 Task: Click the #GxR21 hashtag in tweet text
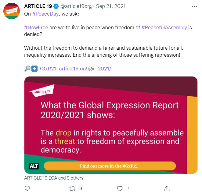click(47, 69)
